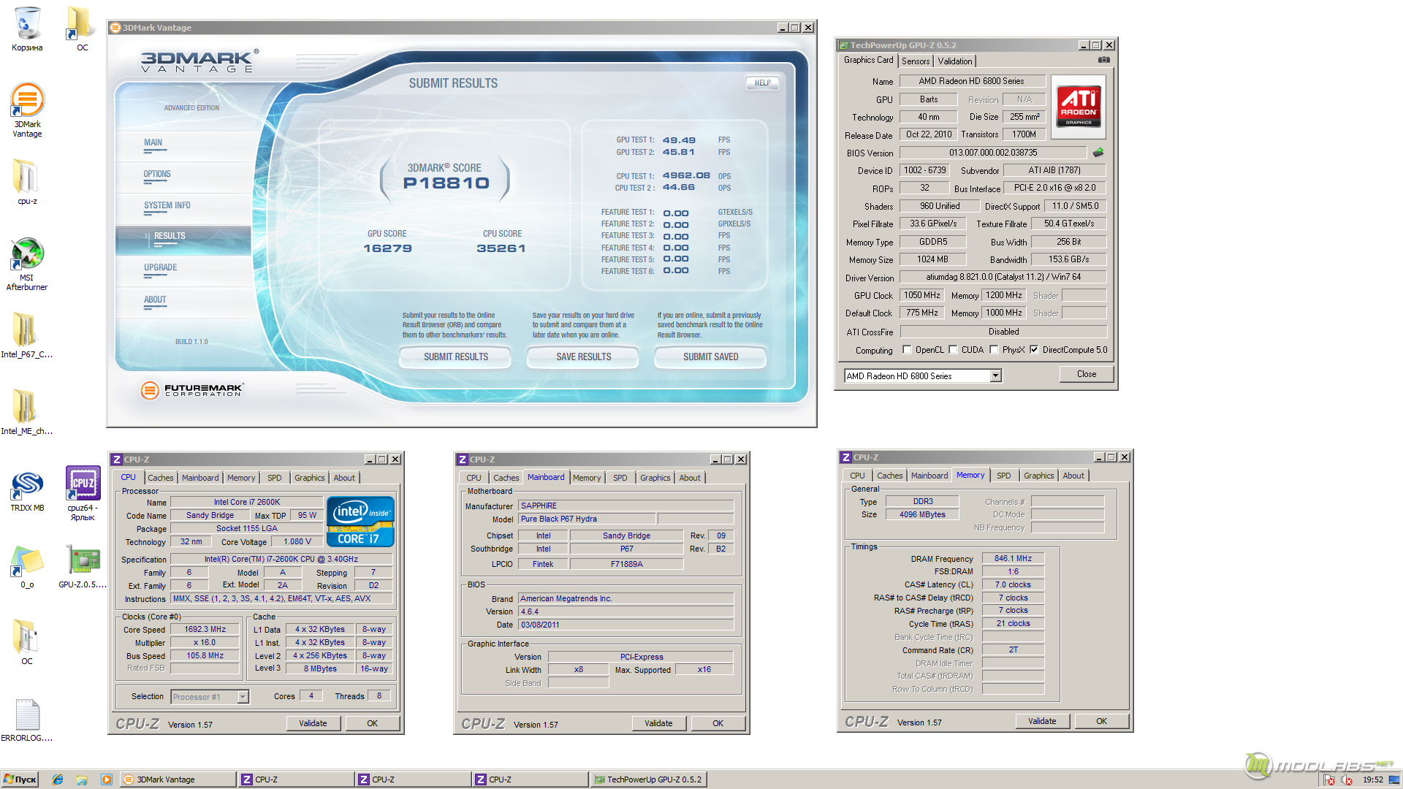Click the GPU-Z screenshot camera icon
The height and width of the screenshot is (789, 1403).
[1104, 60]
